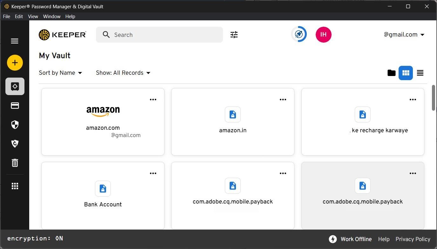Open the Security Audit shield icon
This screenshot has width=437, height=249.
click(15, 125)
